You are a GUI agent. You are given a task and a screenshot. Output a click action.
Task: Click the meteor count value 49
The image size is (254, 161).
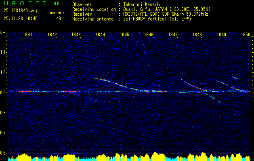coord(59,18)
